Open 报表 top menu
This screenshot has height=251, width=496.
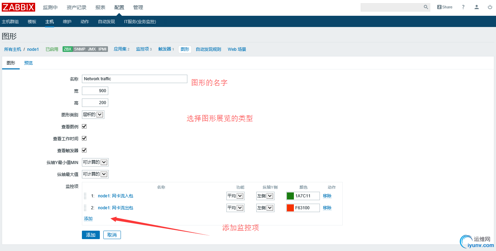(101, 7)
